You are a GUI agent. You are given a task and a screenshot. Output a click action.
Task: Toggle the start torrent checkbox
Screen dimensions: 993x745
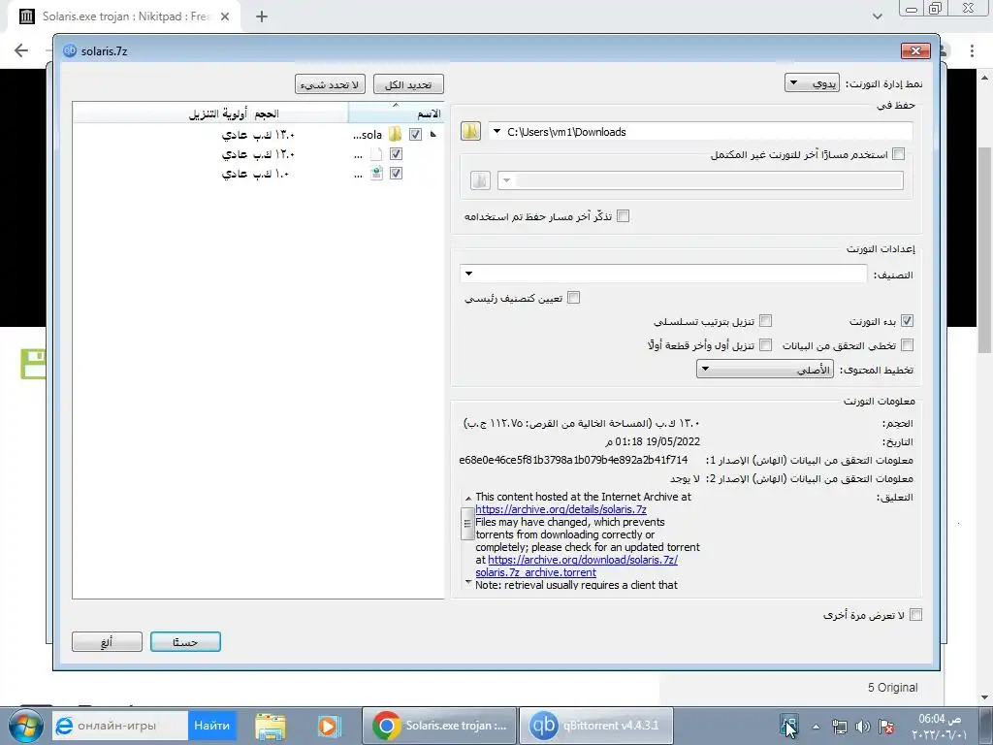[x=907, y=321]
